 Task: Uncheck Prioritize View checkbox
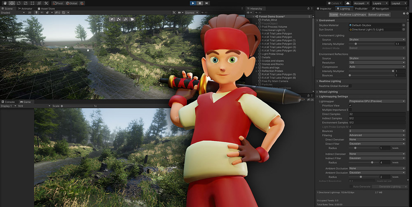[x=350, y=105]
